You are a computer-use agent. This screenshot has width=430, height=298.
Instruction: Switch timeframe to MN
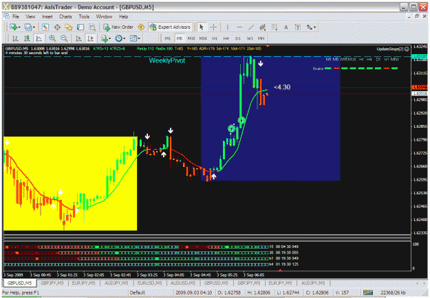point(261,38)
